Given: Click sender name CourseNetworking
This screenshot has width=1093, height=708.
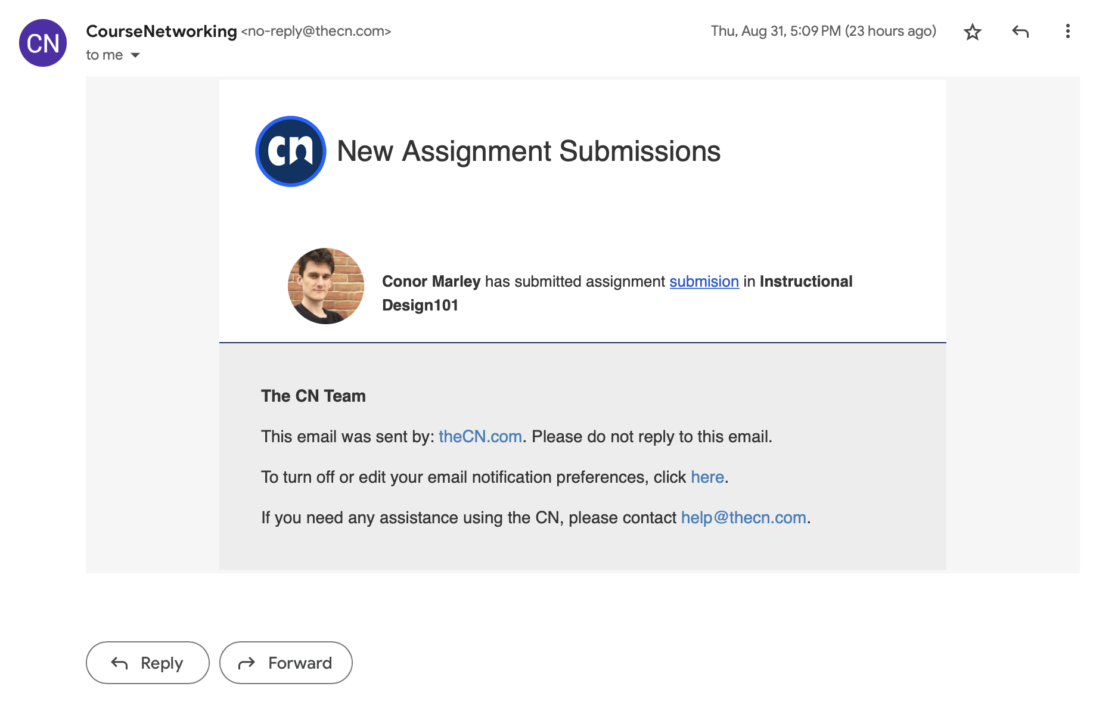Looking at the screenshot, I should (162, 32).
